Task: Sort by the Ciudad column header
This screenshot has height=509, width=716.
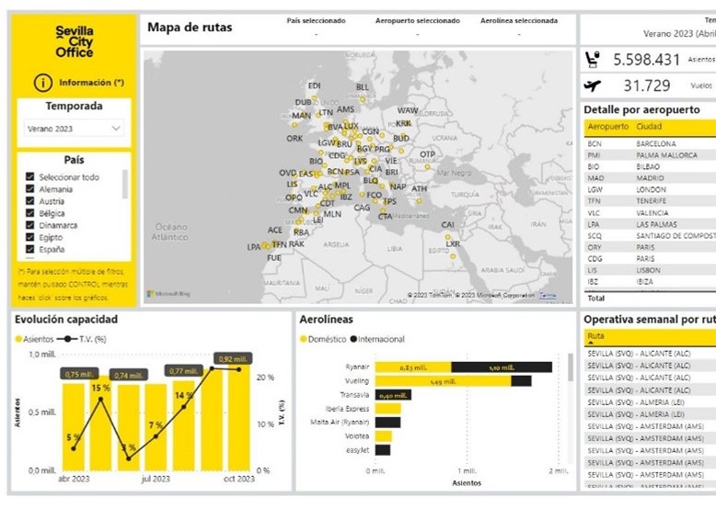Action: tap(649, 126)
